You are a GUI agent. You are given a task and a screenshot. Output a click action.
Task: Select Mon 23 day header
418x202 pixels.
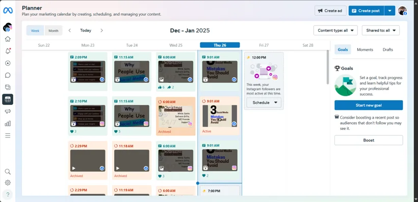click(88, 45)
